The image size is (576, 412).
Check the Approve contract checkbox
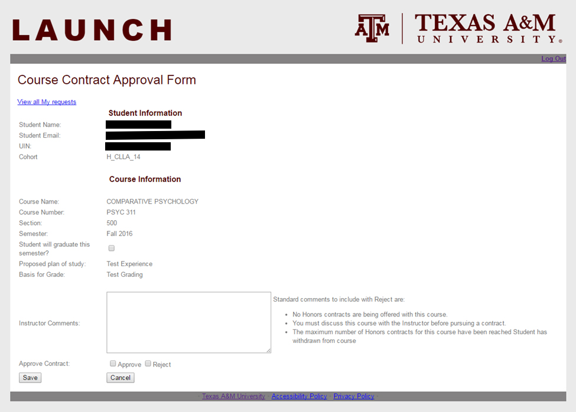tap(113, 364)
